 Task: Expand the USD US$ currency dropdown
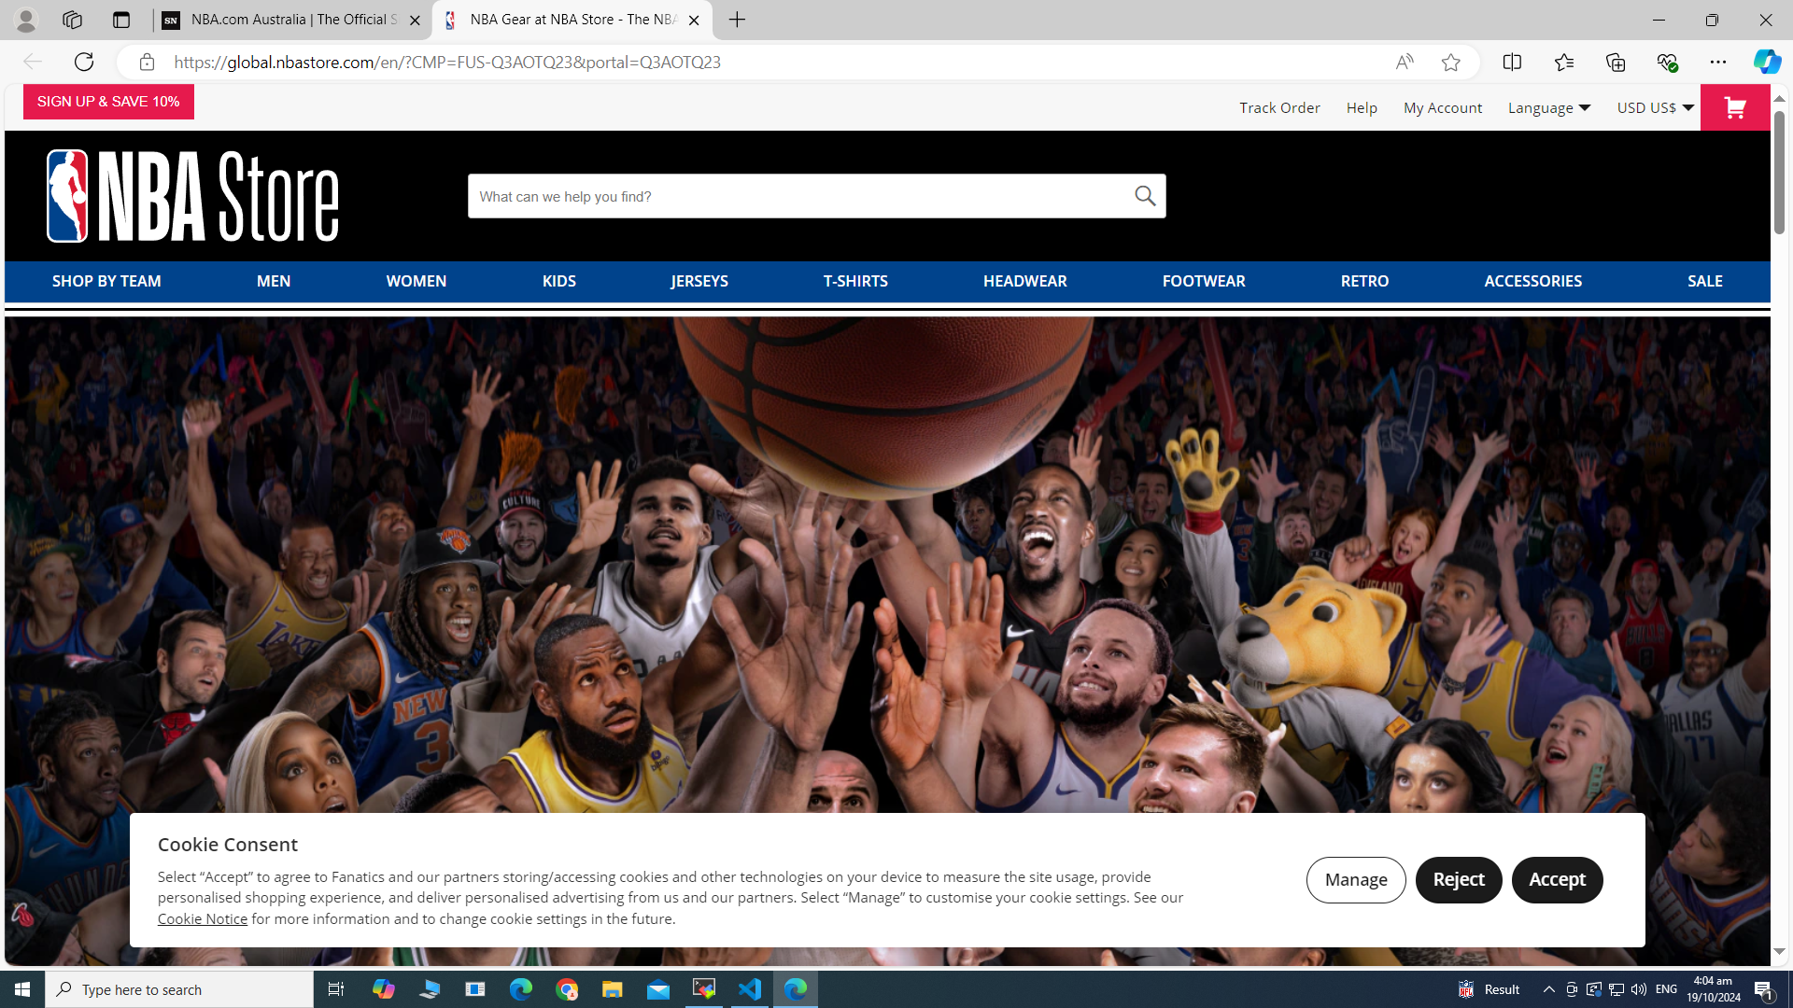(1655, 108)
